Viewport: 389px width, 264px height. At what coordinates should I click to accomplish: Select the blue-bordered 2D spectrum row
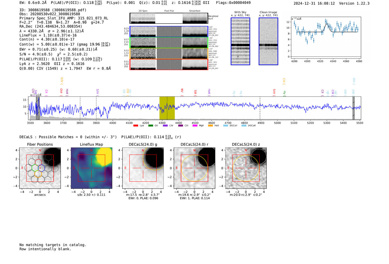[x=169, y=32]
